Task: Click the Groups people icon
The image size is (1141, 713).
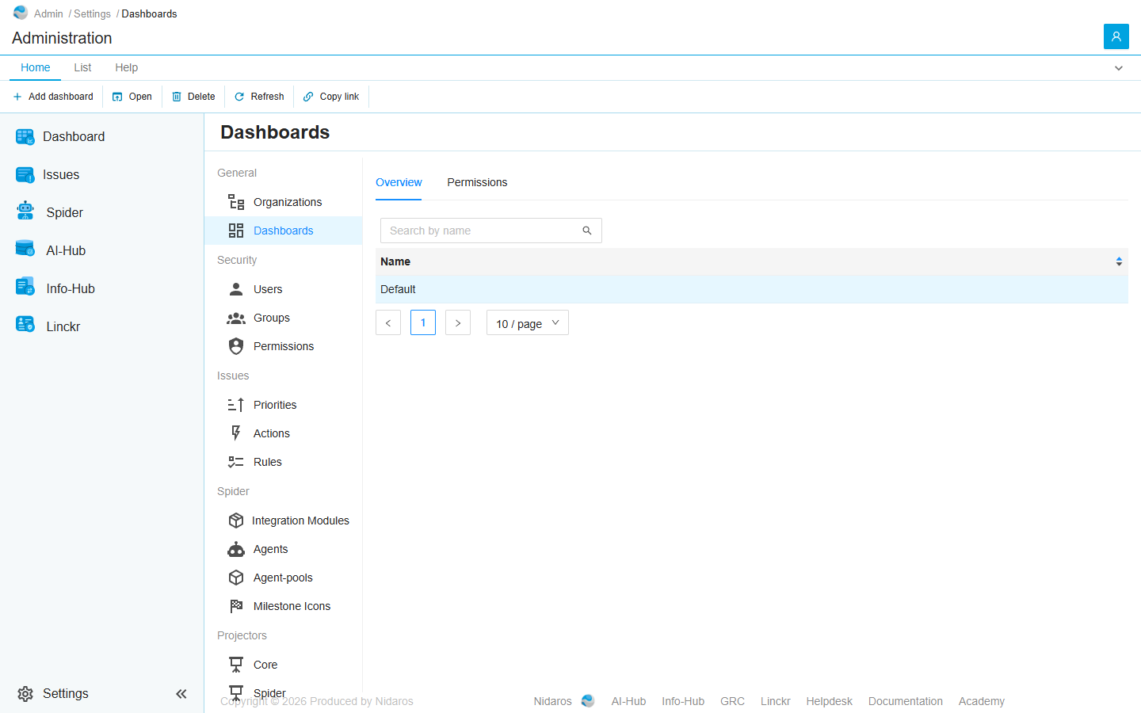Action: pyautogui.click(x=236, y=318)
